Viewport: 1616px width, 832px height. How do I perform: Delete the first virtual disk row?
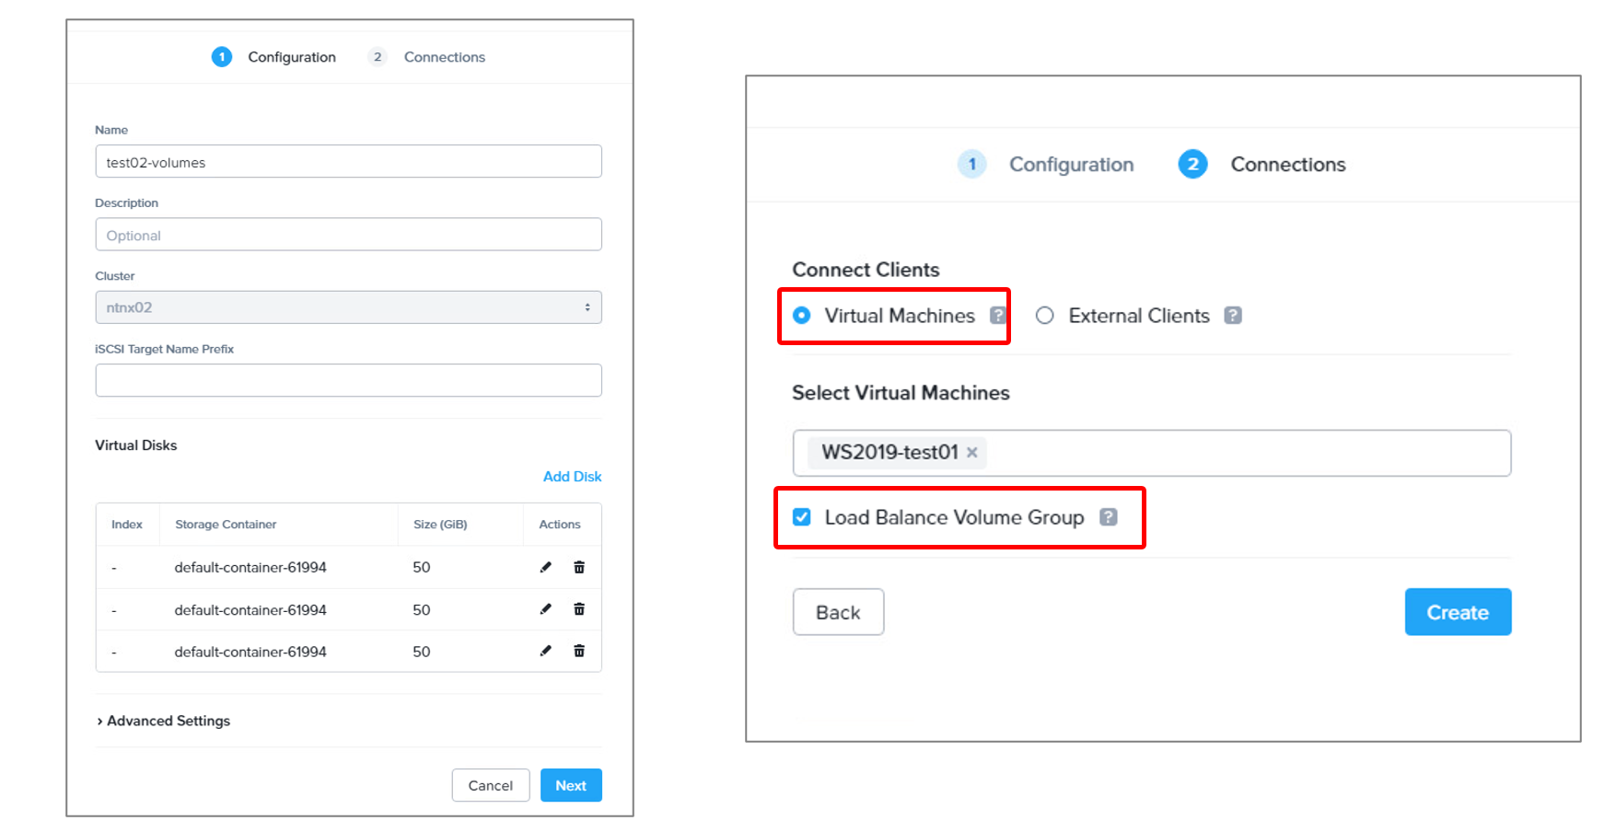pyautogui.click(x=579, y=567)
